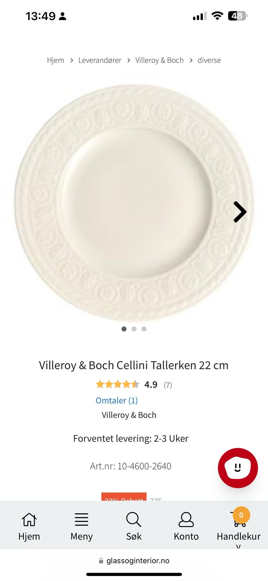This screenshot has width=268, height=581.
Task: Tap the Villeroy & Boch brand name
Action: point(129,415)
